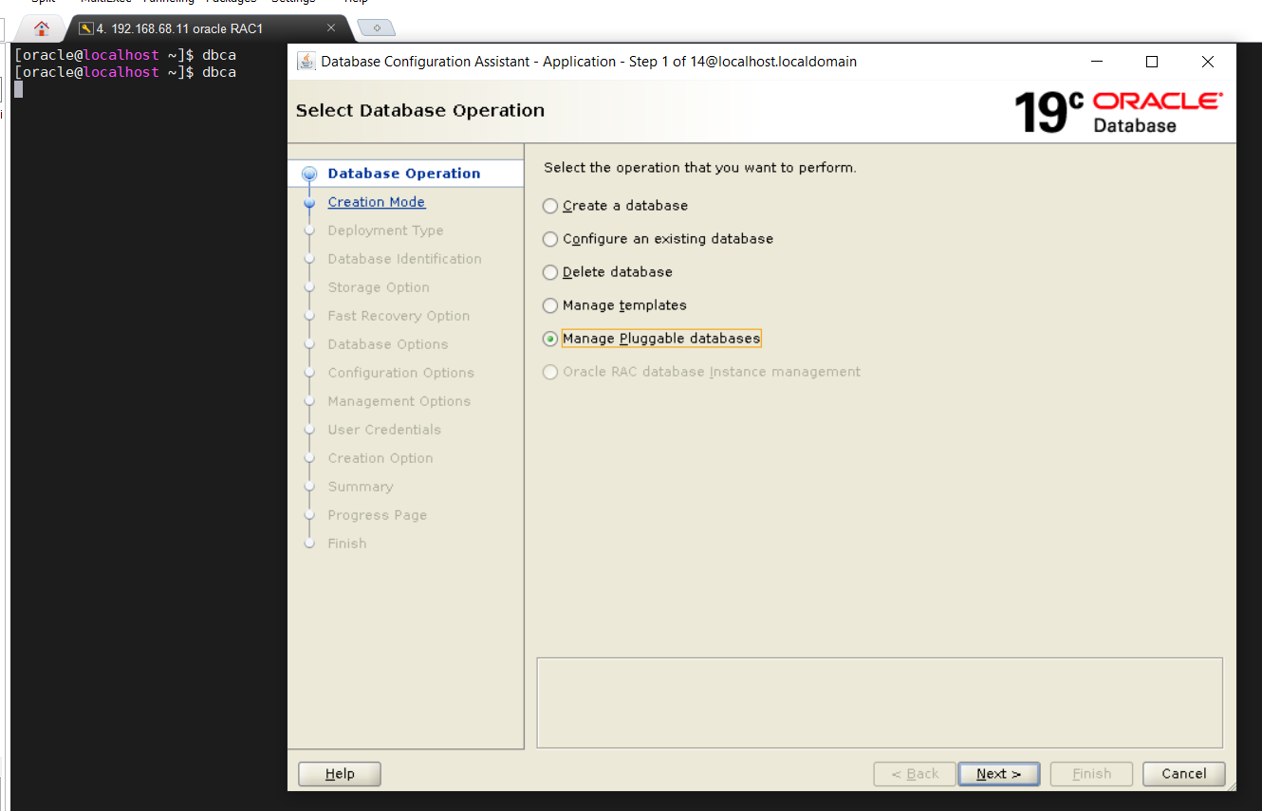Pick the Manage templates option
The height and width of the screenshot is (811, 1262).
pos(550,305)
